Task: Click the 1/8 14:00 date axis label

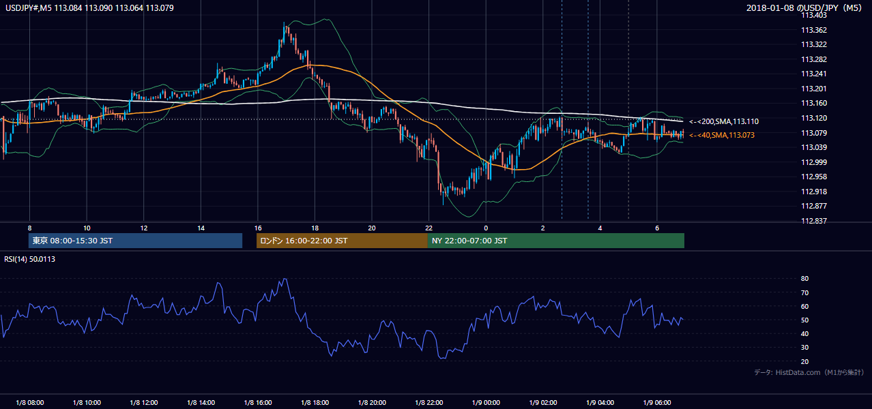Action: pyautogui.click(x=201, y=403)
